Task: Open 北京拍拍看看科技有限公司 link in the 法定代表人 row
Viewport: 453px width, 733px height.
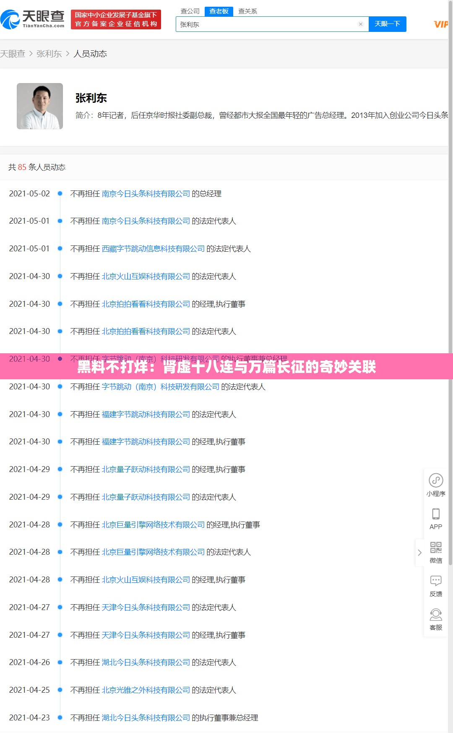Action: point(146,331)
